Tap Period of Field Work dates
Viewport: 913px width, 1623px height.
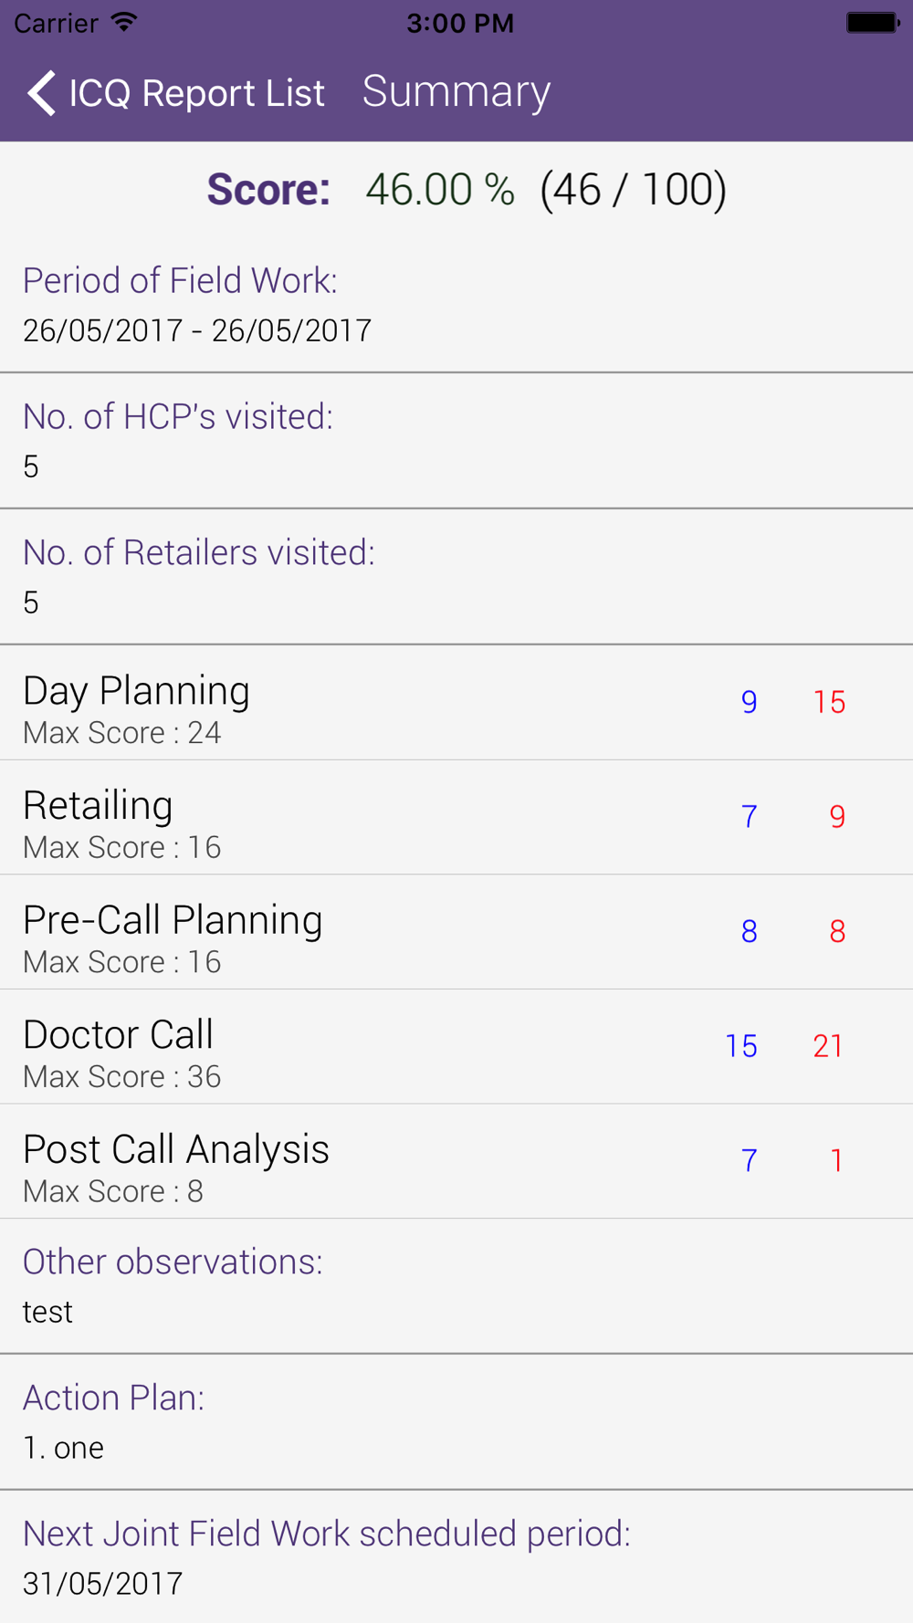coord(197,330)
